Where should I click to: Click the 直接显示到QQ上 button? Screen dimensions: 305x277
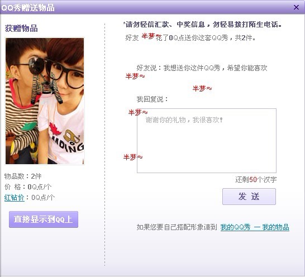point(44,219)
